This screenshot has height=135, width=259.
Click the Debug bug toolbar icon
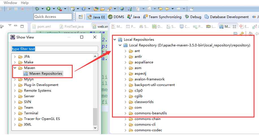point(37,9)
